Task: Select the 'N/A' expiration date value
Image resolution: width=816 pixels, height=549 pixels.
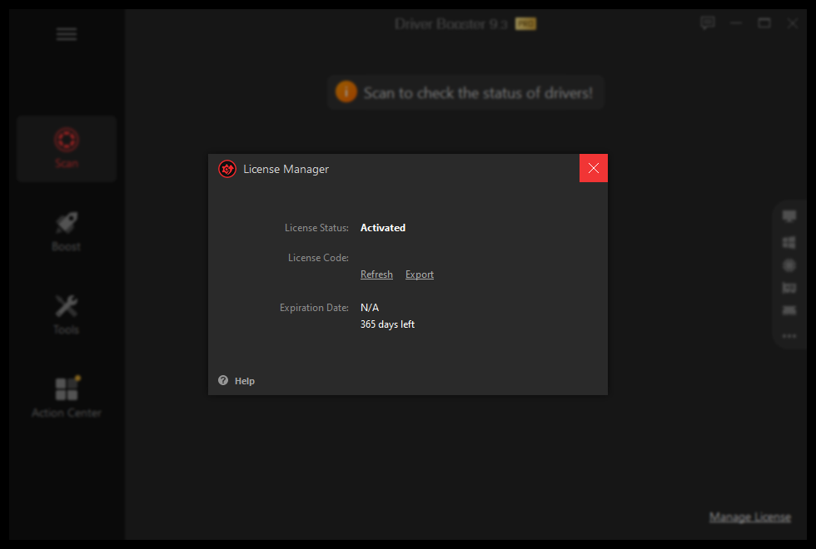Action: click(370, 308)
